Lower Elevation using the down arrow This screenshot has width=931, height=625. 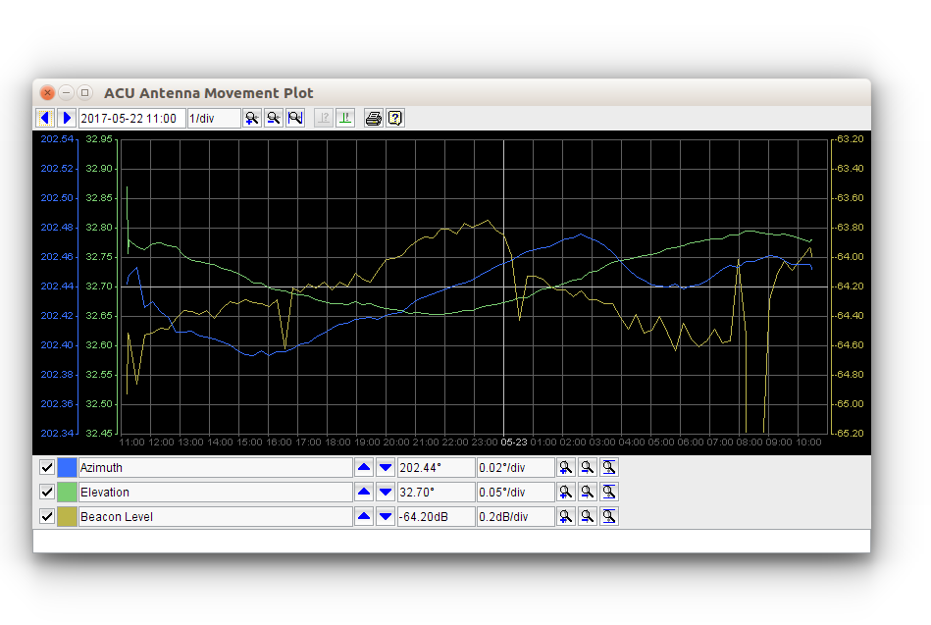[386, 492]
